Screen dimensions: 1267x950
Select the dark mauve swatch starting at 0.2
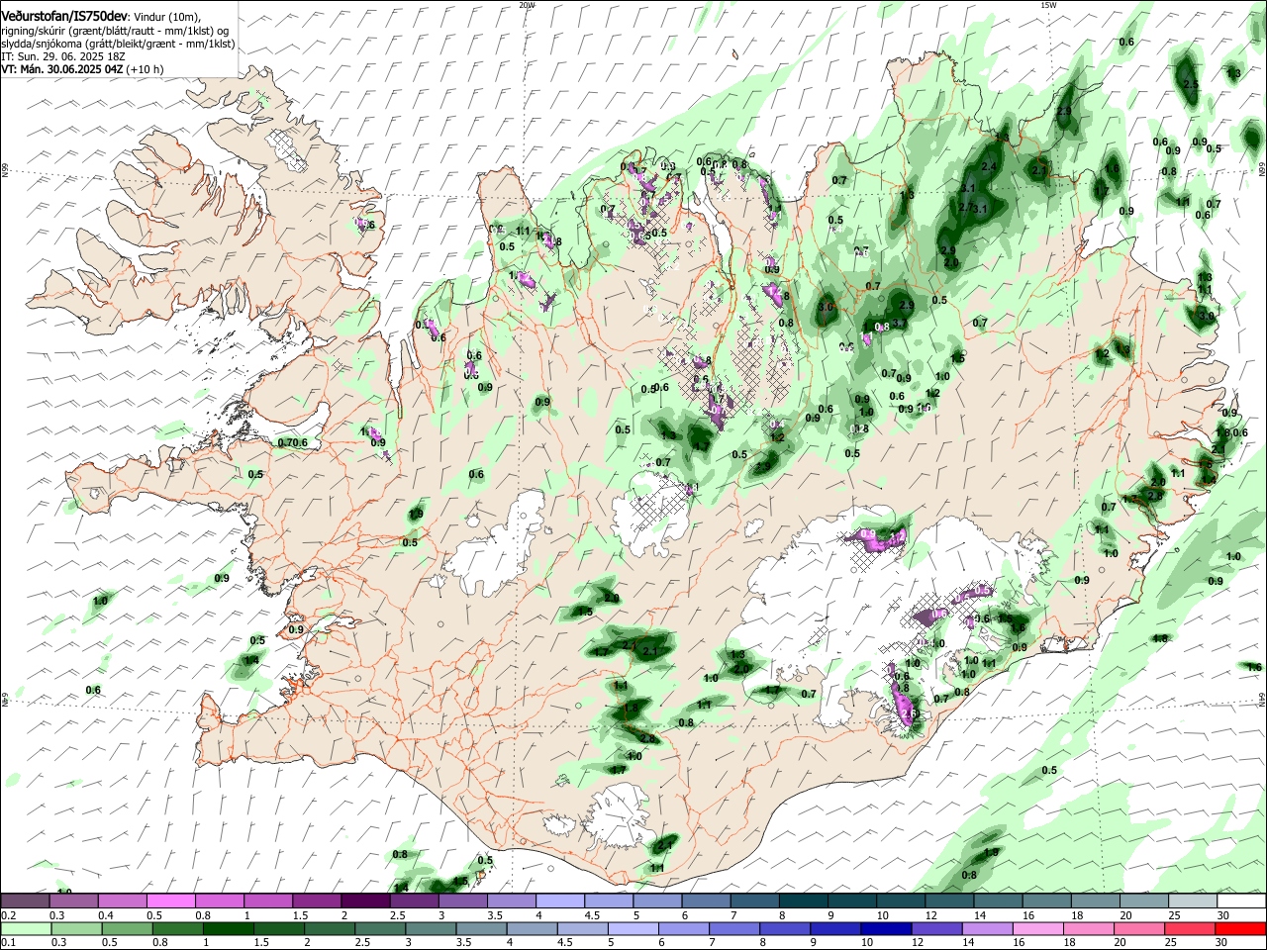[x=25, y=901]
